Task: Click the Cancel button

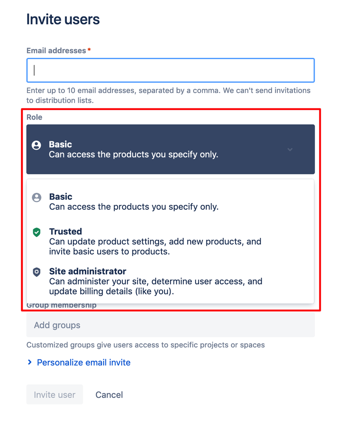Action: click(109, 395)
